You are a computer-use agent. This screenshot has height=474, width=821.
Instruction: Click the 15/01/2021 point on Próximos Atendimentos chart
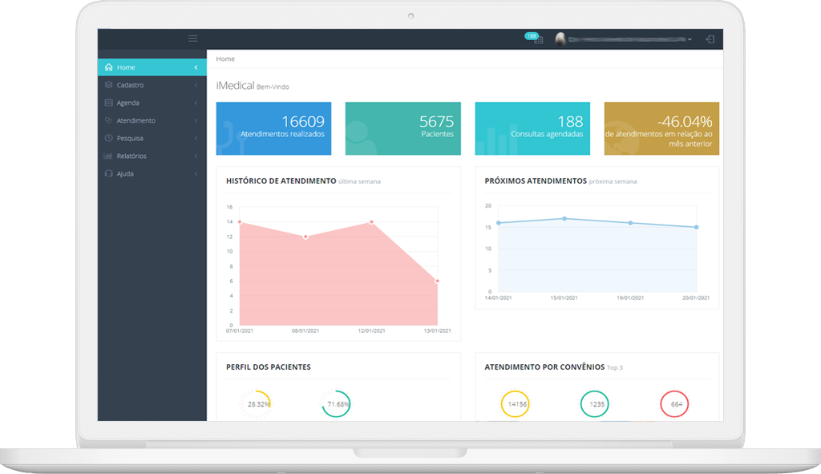[x=564, y=218]
